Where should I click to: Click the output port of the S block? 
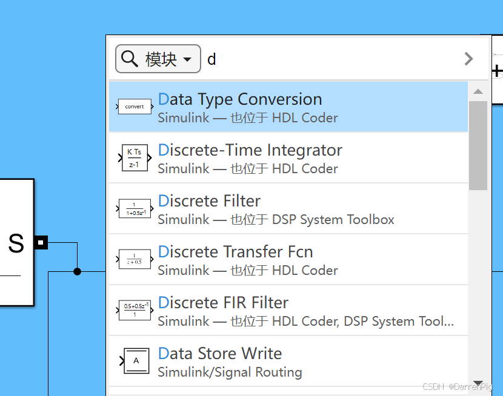pos(41,243)
